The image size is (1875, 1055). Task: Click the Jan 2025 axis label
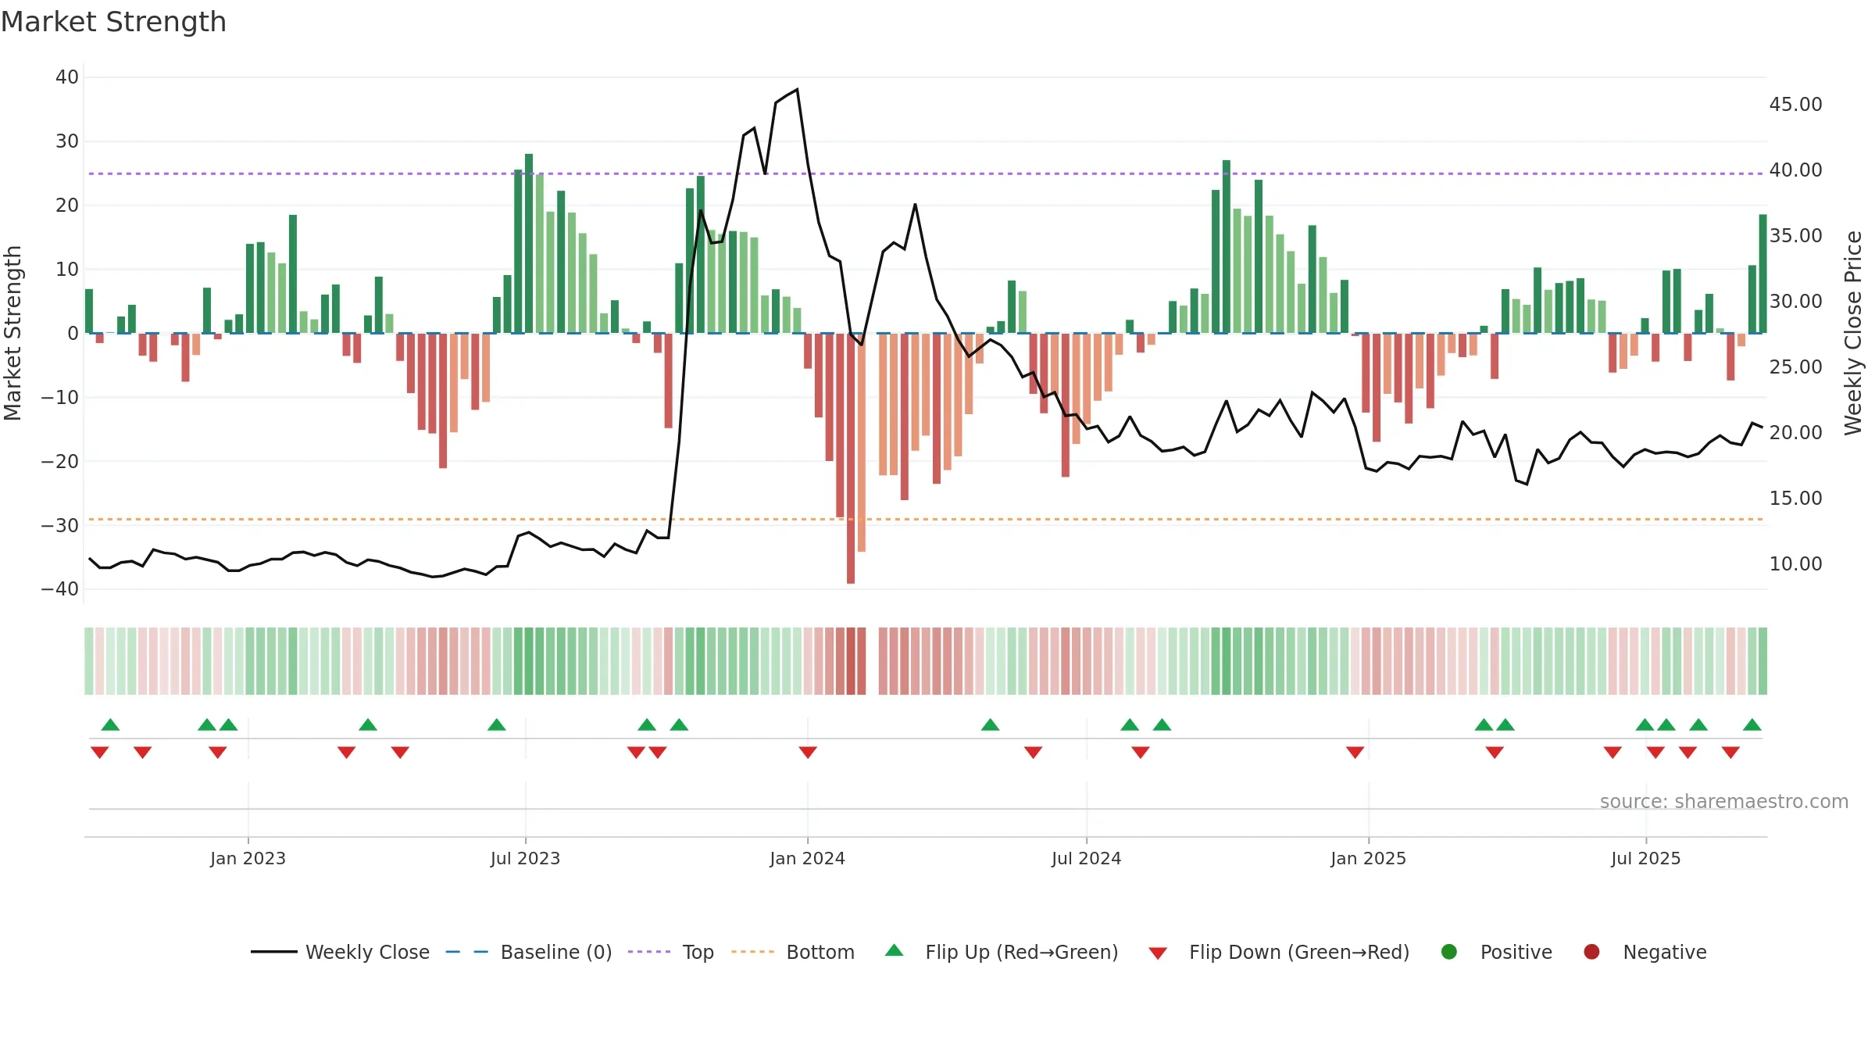click(1368, 858)
